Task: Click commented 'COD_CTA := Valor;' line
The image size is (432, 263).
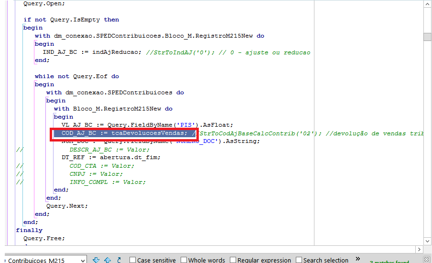Action: (102, 166)
